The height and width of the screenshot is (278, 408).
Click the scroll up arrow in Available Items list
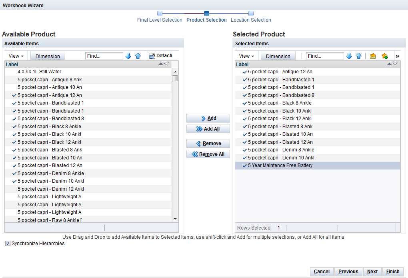[x=175, y=71]
